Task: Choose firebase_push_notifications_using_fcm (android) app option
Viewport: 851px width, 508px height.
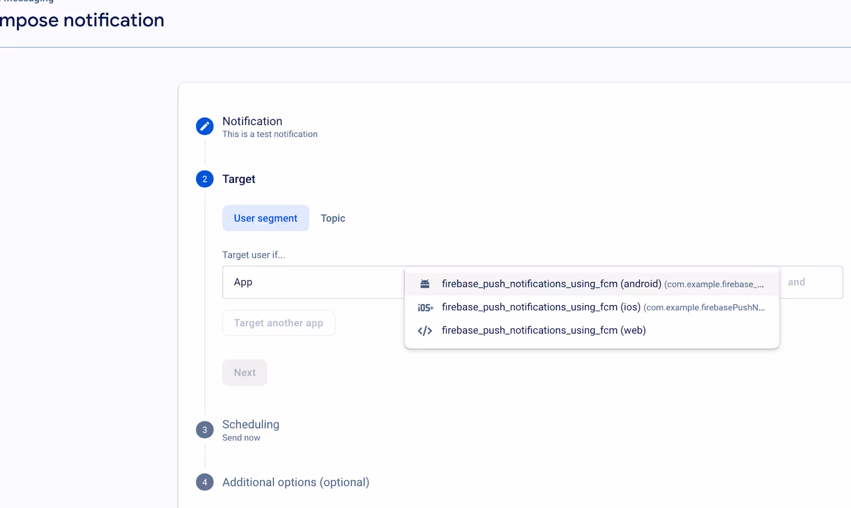Action: point(592,284)
